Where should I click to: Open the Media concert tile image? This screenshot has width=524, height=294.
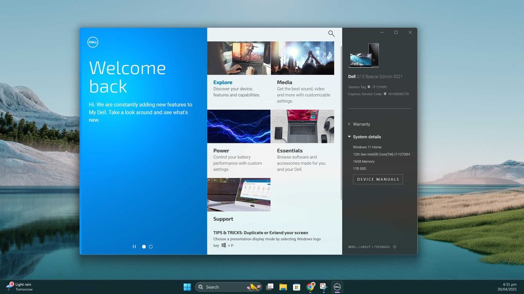[x=302, y=58]
